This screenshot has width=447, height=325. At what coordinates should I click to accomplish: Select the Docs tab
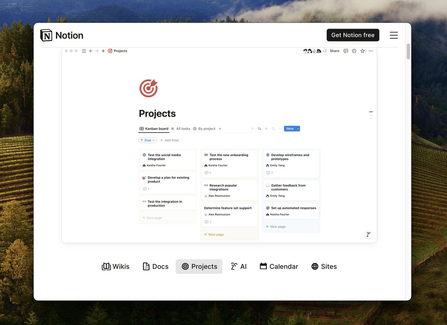tap(156, 266)
